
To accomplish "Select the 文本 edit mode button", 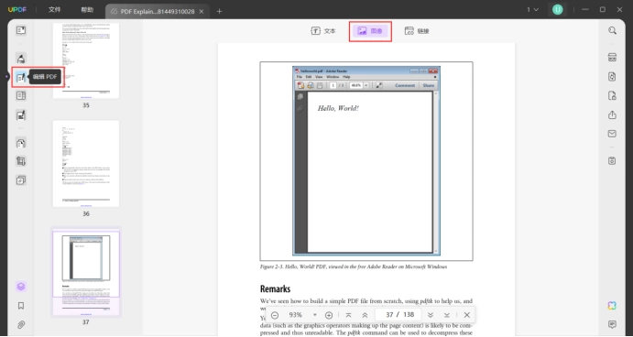I will [x=323, y=31].
